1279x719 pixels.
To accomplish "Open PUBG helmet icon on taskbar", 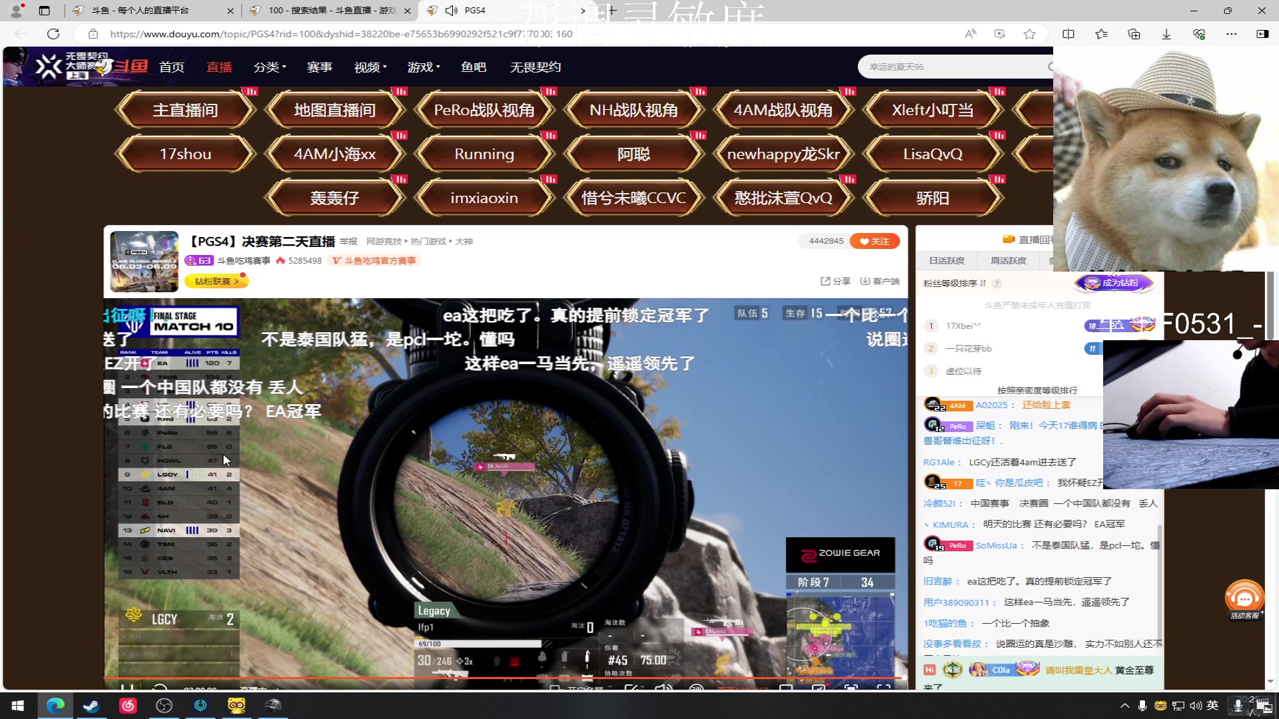I will tap(273, 705).
